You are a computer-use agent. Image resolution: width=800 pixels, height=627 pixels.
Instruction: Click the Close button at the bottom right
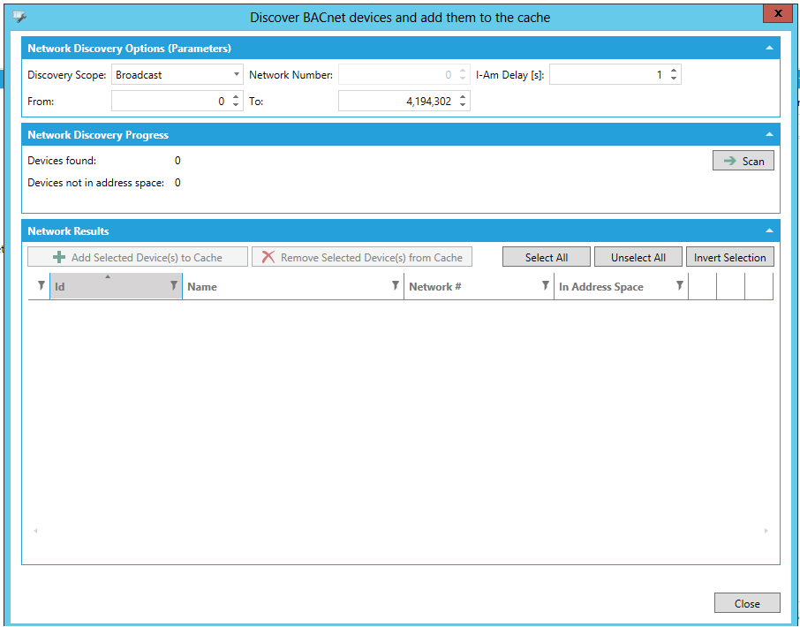click(x=746, y=603)
